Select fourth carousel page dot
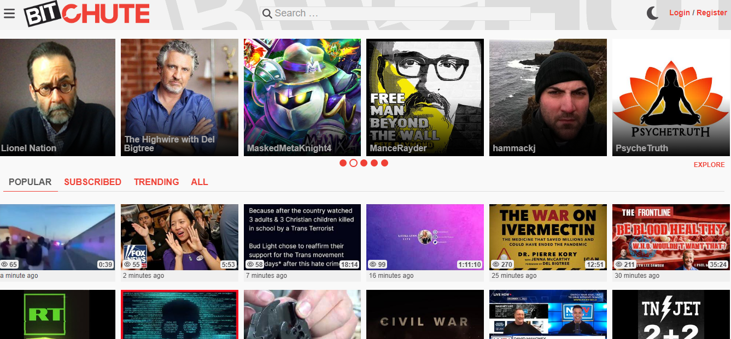 pyautogui.click(x=374, y=163)
